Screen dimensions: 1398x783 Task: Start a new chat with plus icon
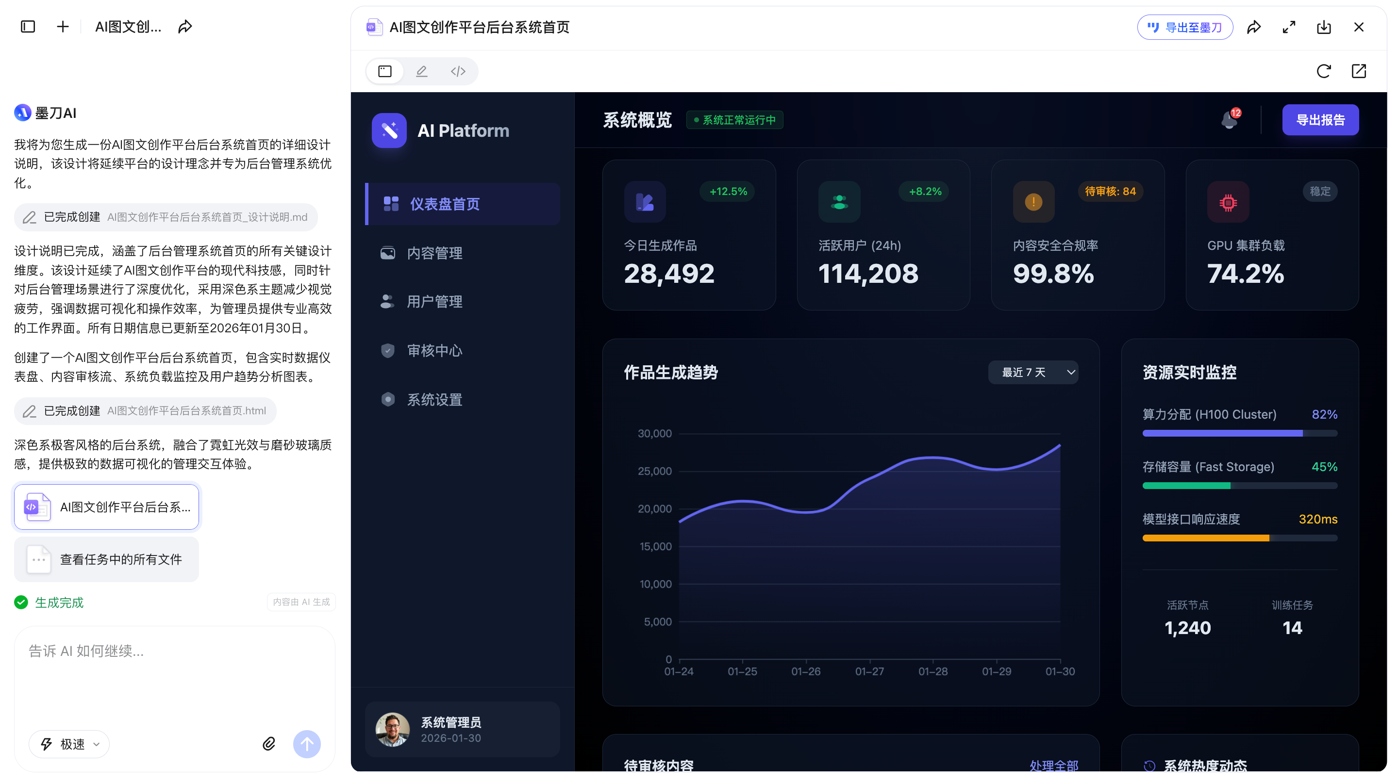click(63, 27)
